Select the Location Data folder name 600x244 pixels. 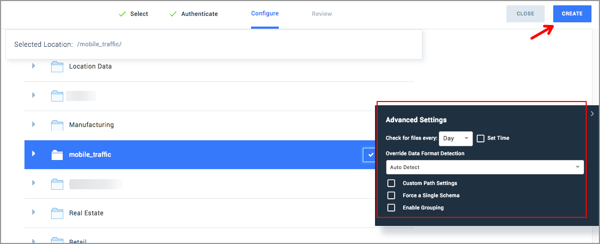90,66
